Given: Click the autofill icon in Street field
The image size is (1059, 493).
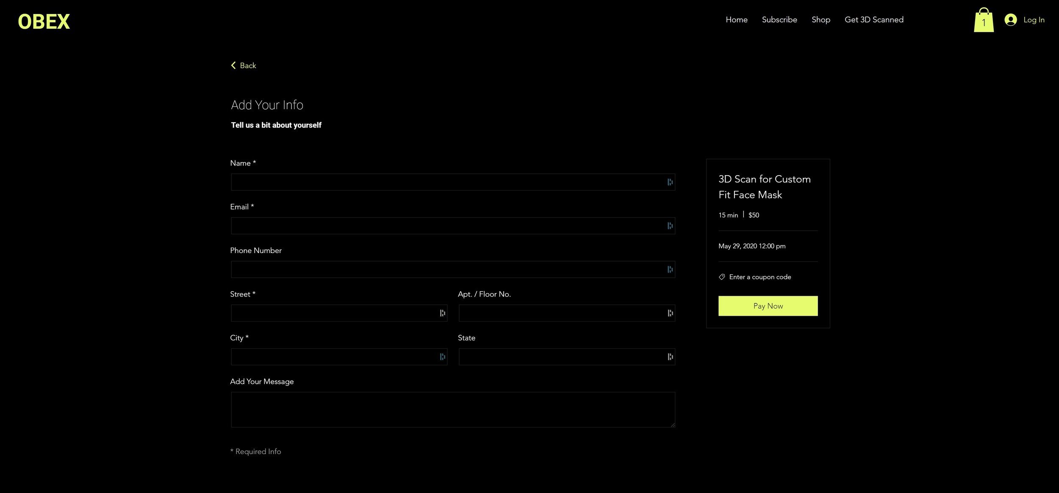Looking at the screenshot, I should [x=442, y=313].
